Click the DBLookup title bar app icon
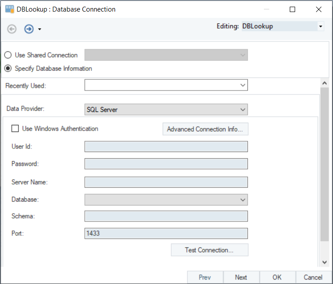This screenshot has width=333, height=284. coord(9,9)
